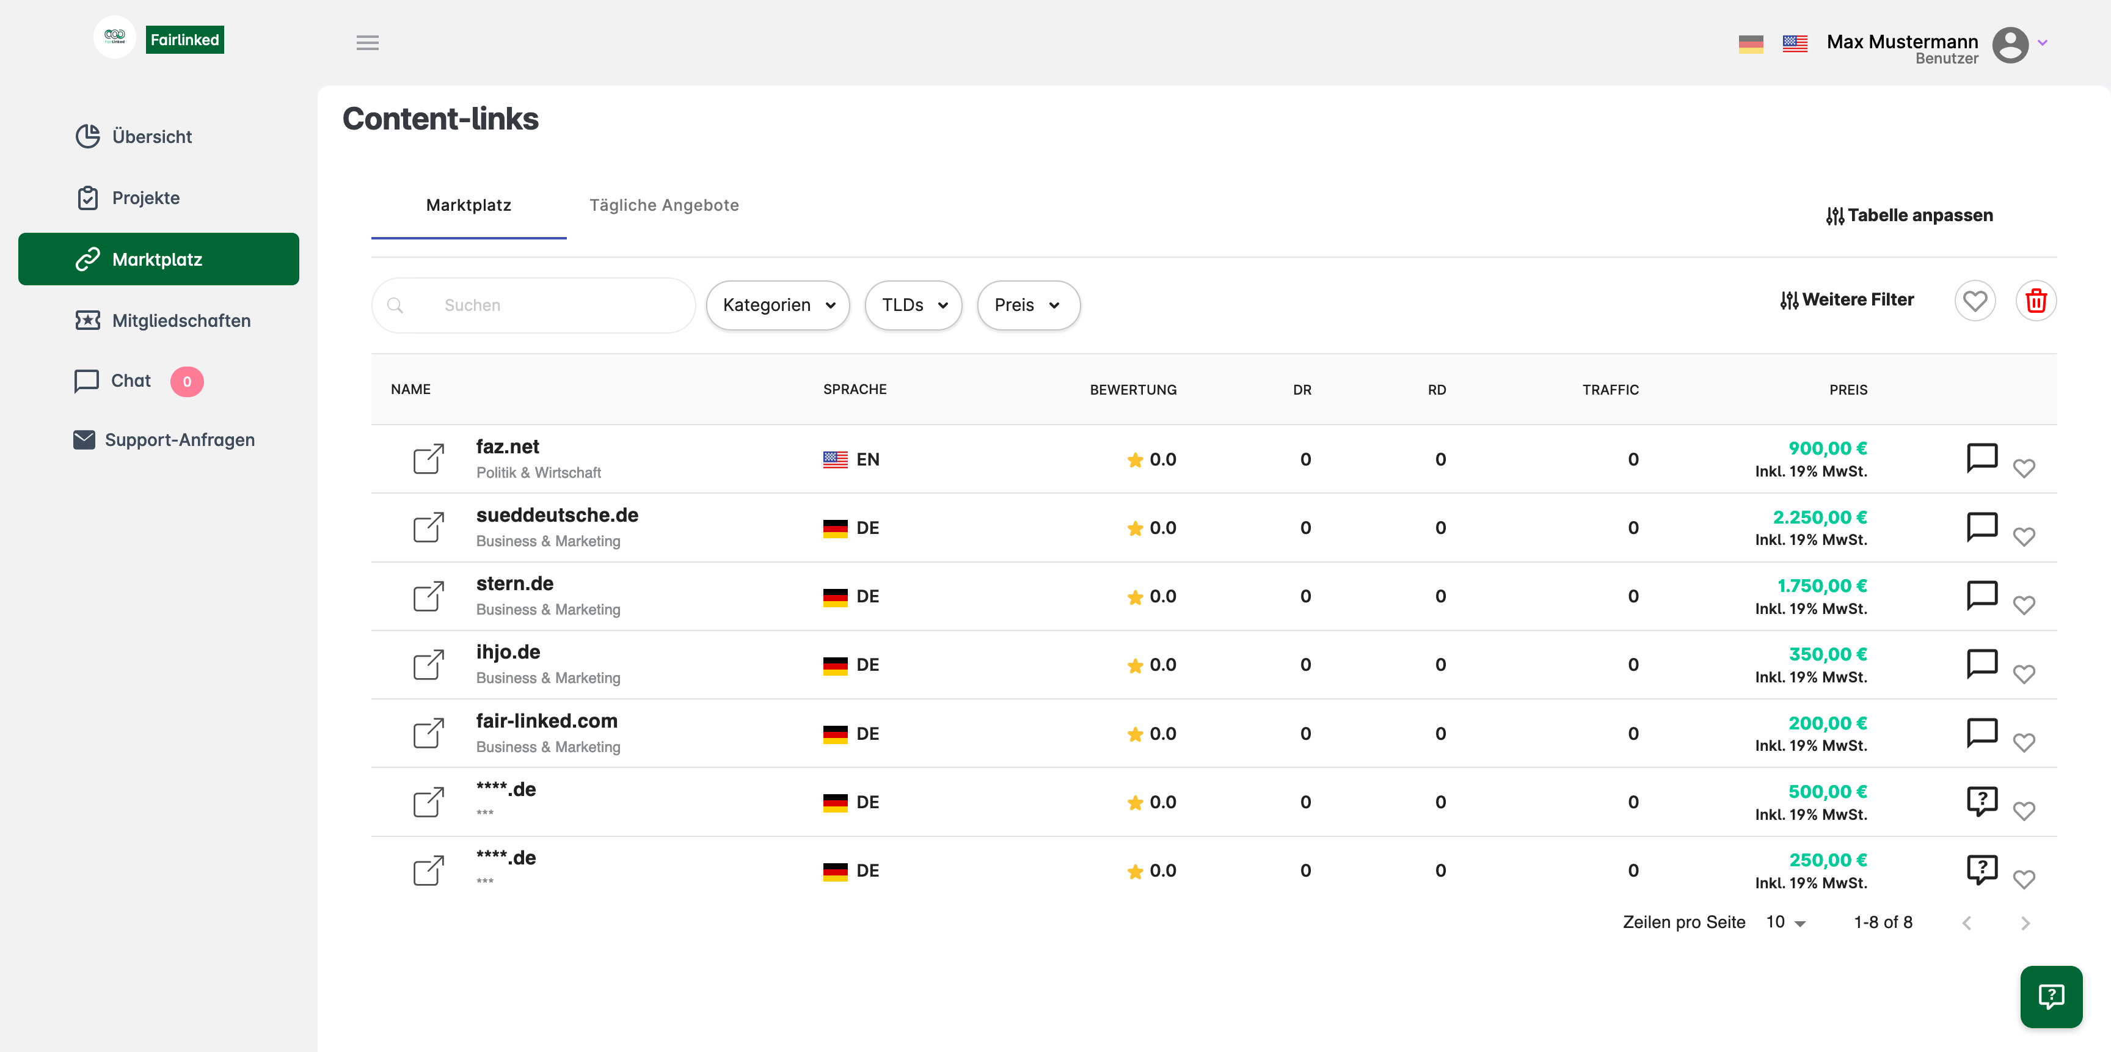Favorite sueddeutsche.de with heart icon
This screenshot has width=2111, height=1052.
pyautogui.click(x=2023, y=536)
